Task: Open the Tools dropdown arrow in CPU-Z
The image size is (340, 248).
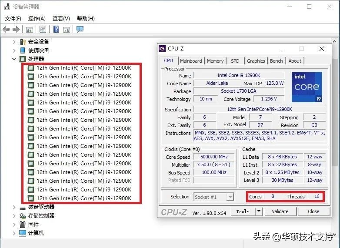Action: 259,211
